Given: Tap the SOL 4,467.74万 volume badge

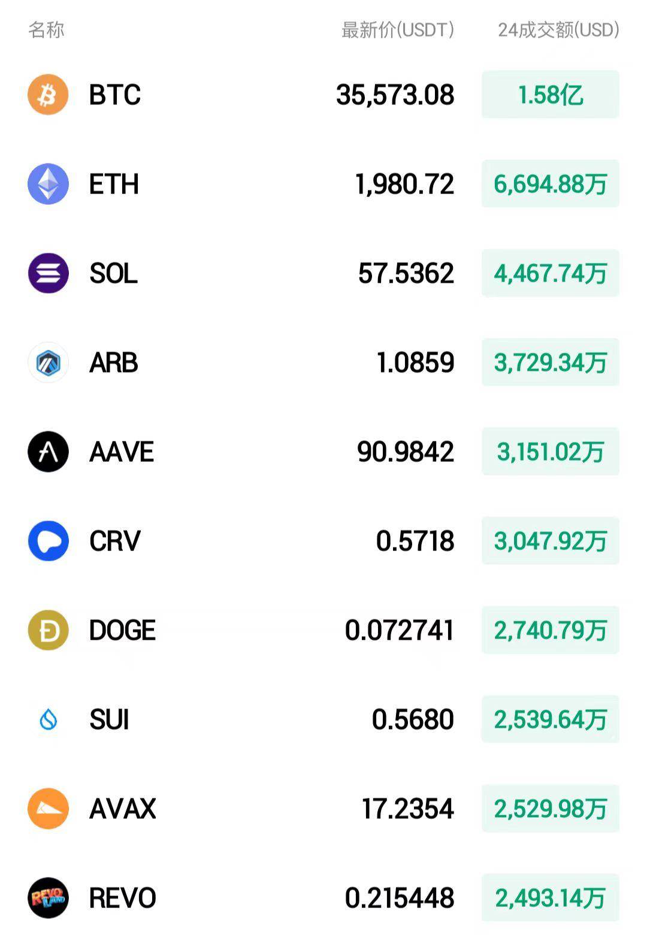Looking at the screenshot, I should tap(551, 273).
